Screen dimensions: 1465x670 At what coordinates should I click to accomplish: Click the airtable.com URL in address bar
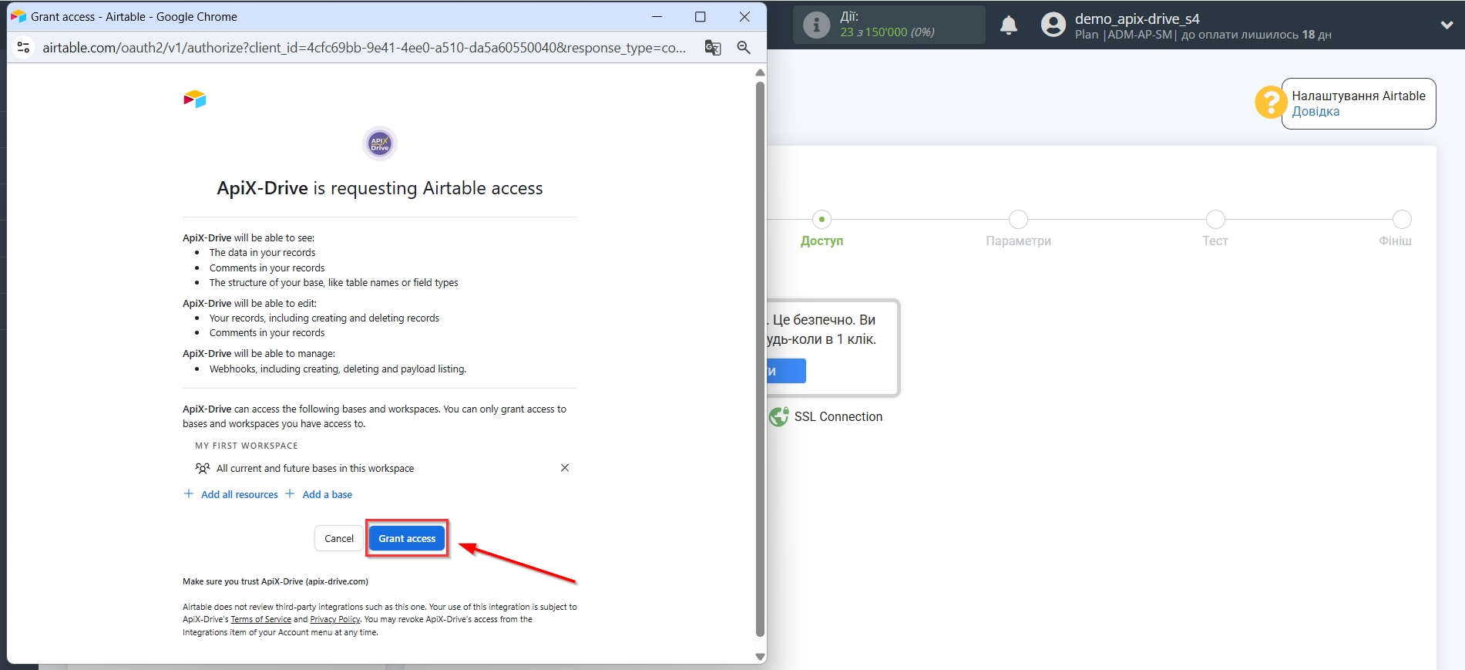364,48
